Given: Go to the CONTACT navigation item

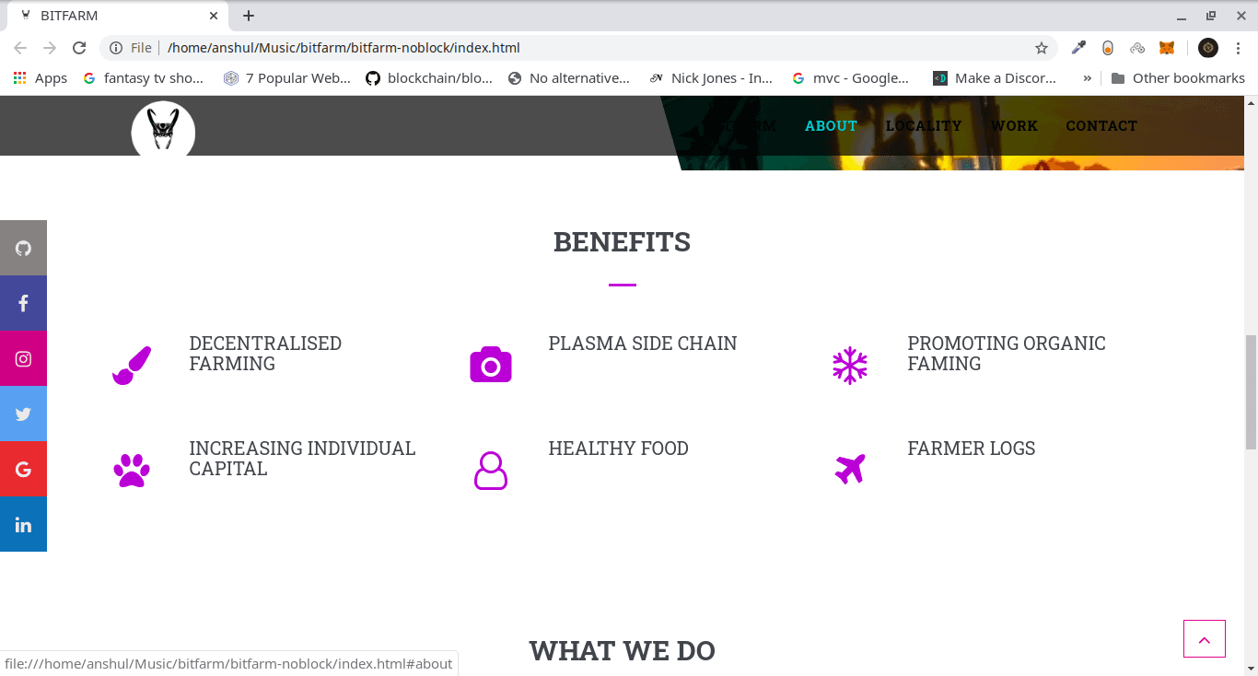Looking at the screenshot, I should point(1101,126).
